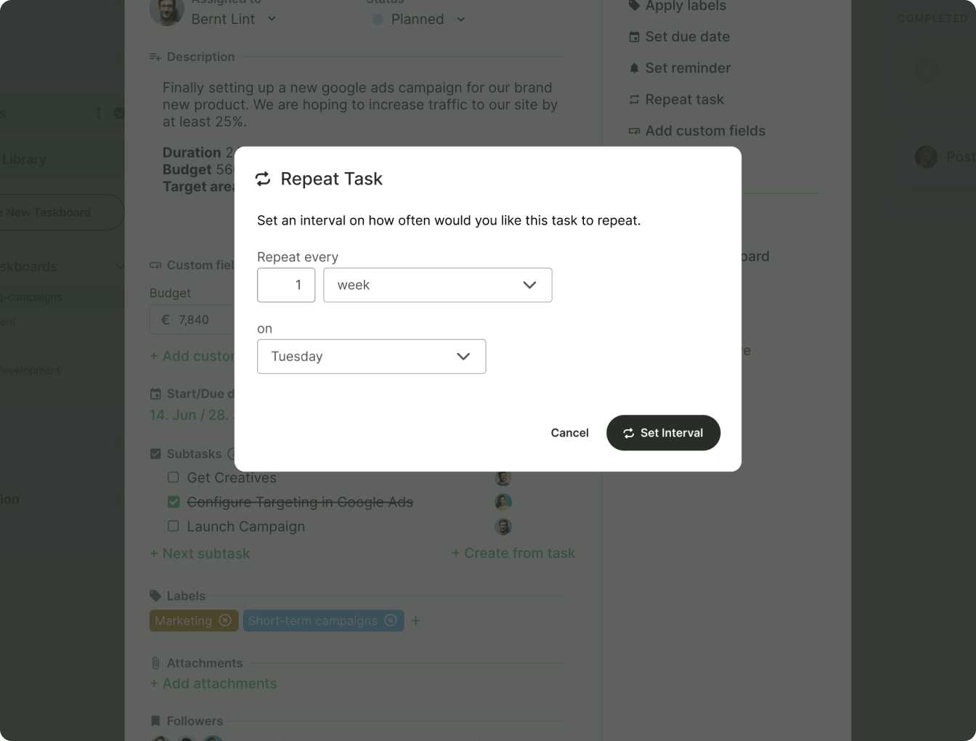Image resolution: width=976 pixels, height=741 pixels.
Task: Click the Apply labels tag icon
Action: [x=634, y=6]
